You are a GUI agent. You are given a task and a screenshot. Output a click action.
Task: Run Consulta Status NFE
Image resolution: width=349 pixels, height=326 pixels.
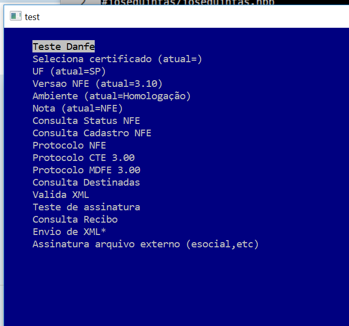click(86, 121)
